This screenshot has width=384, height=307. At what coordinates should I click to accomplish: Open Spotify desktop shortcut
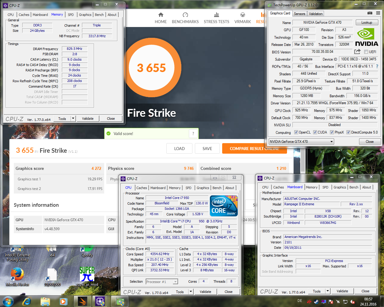click(87, 251)
